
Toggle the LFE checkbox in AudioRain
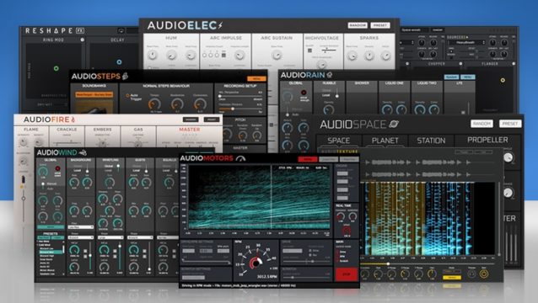click(x=463, y=112)
